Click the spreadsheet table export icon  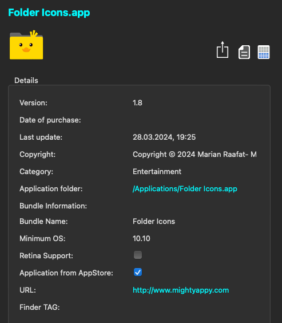coord(264,52)
